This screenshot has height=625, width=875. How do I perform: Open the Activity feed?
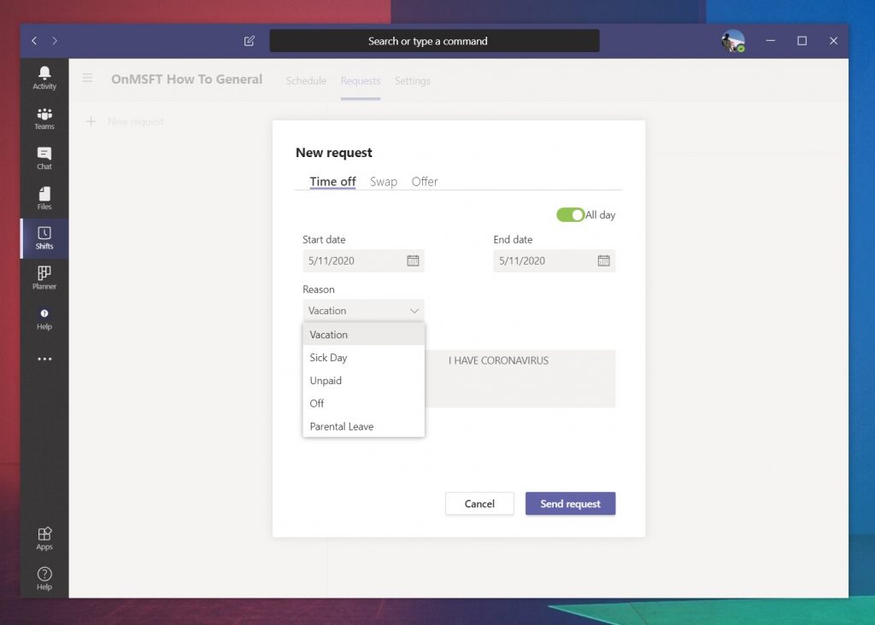point(44,78)
